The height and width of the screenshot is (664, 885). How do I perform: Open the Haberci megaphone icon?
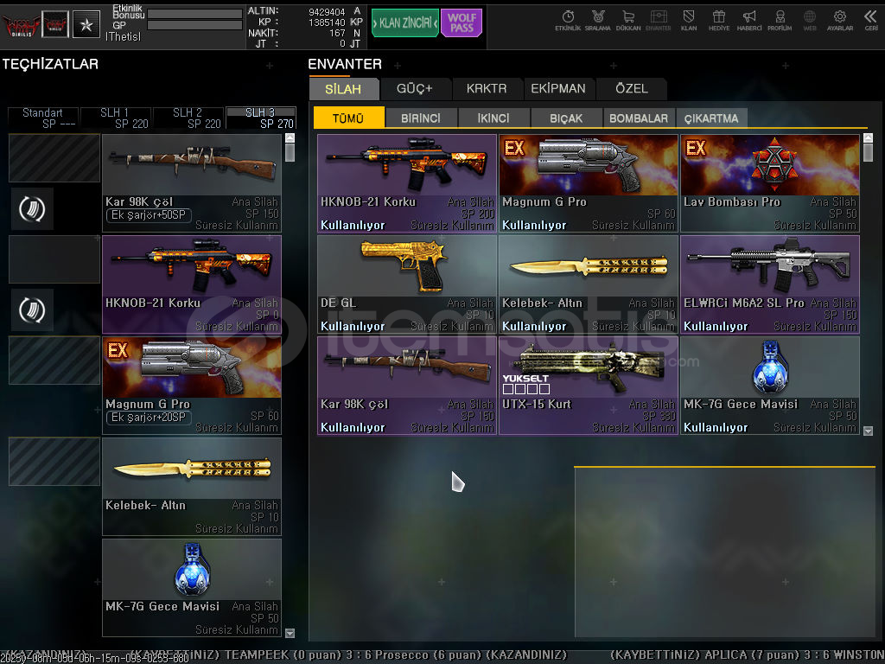tap(749, 21)
